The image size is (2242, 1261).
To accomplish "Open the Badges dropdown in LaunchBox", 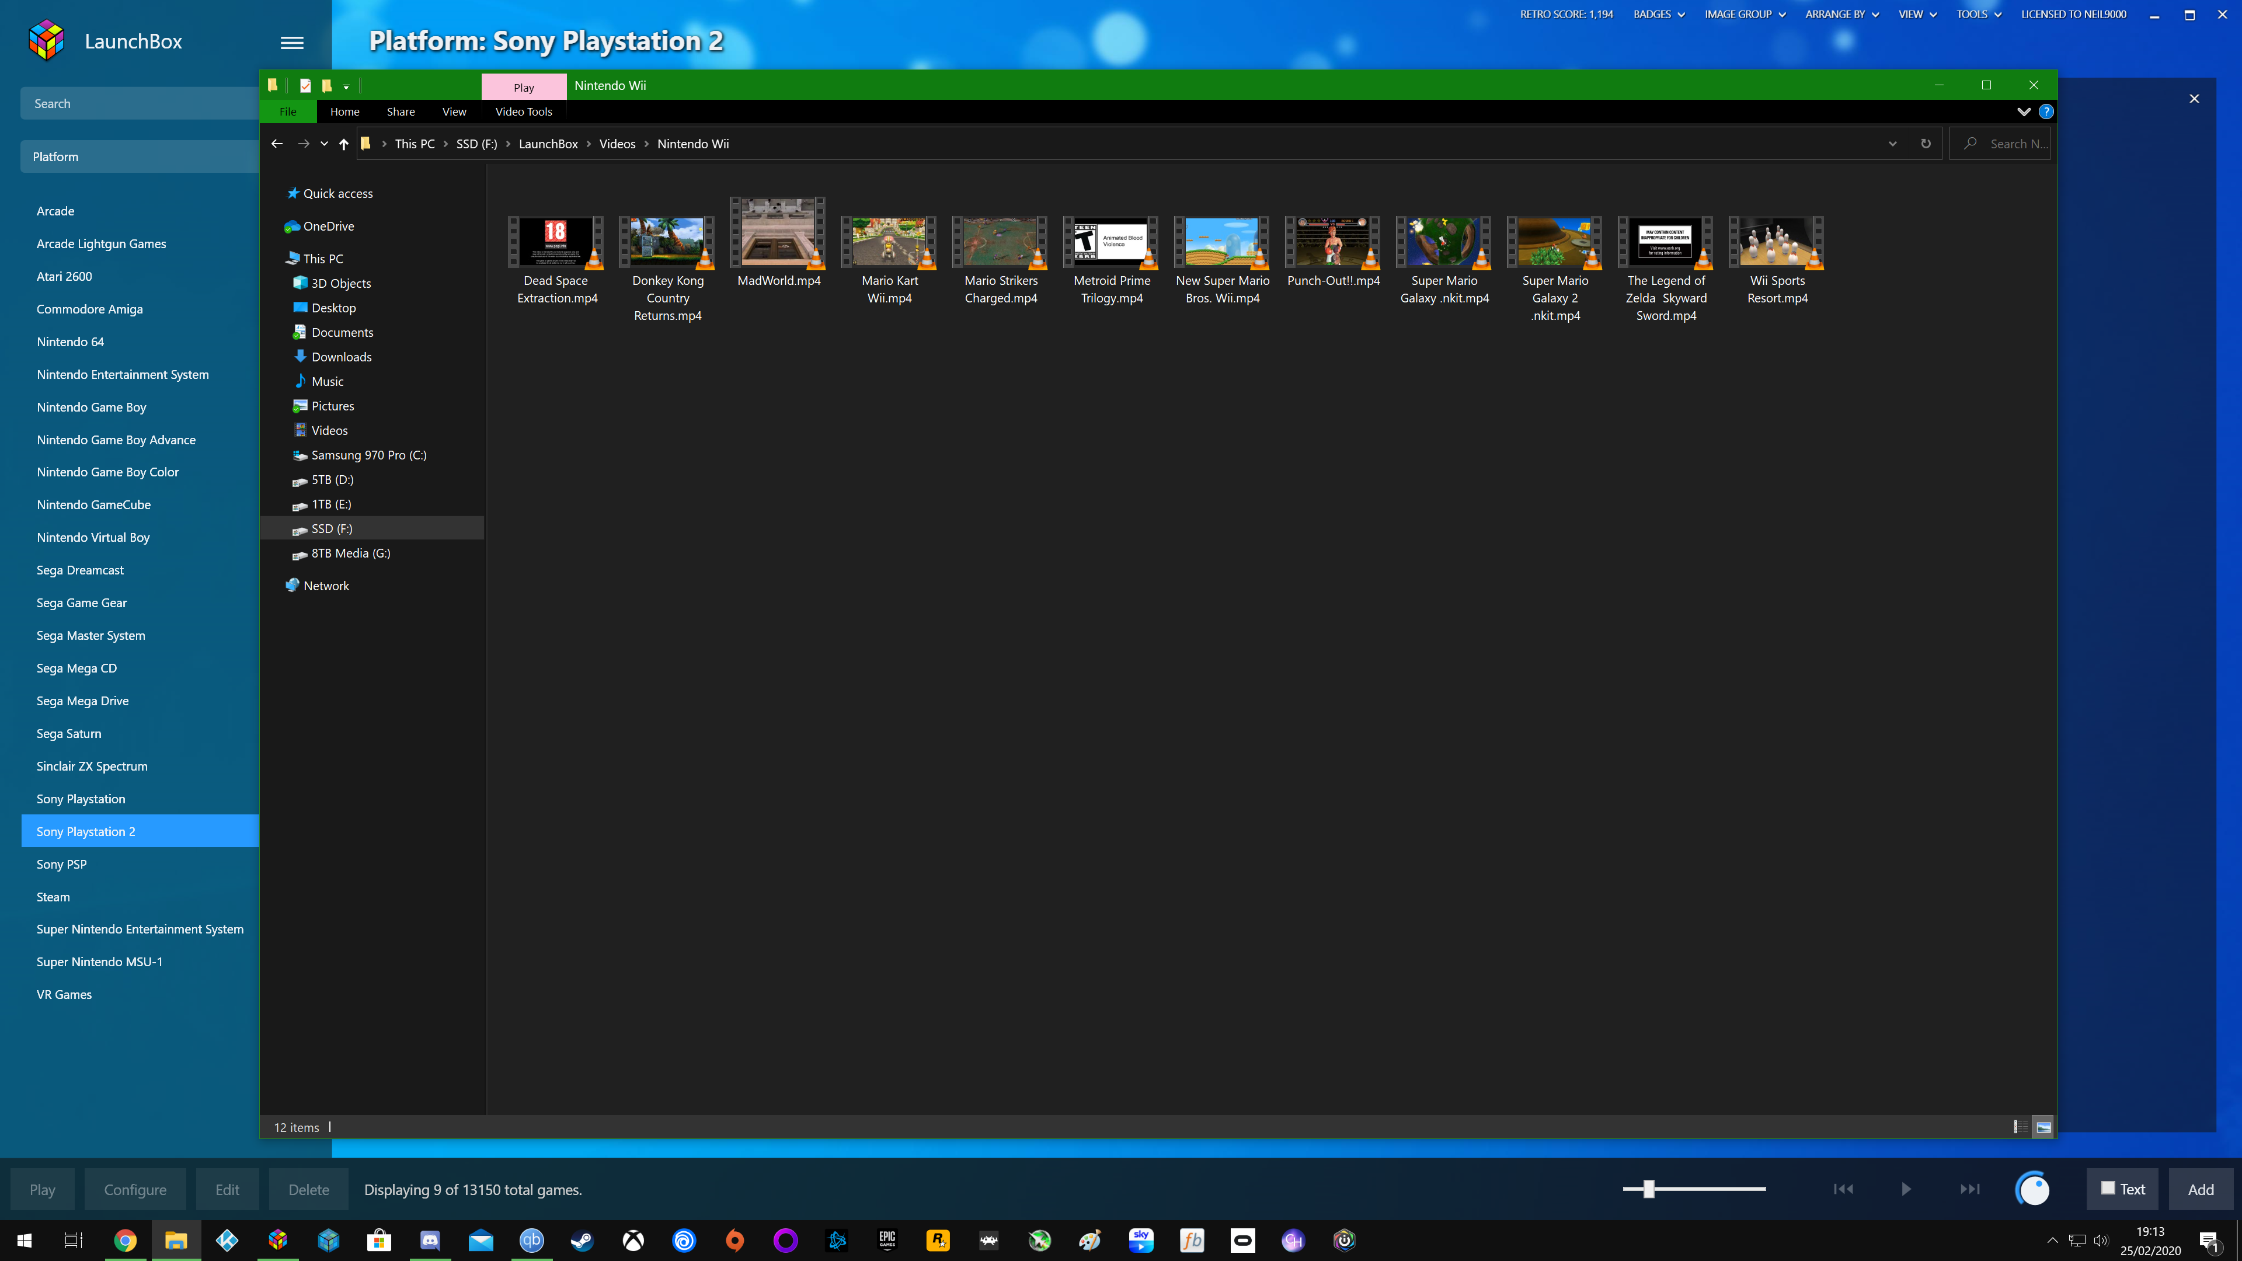I will point(1659,14).
